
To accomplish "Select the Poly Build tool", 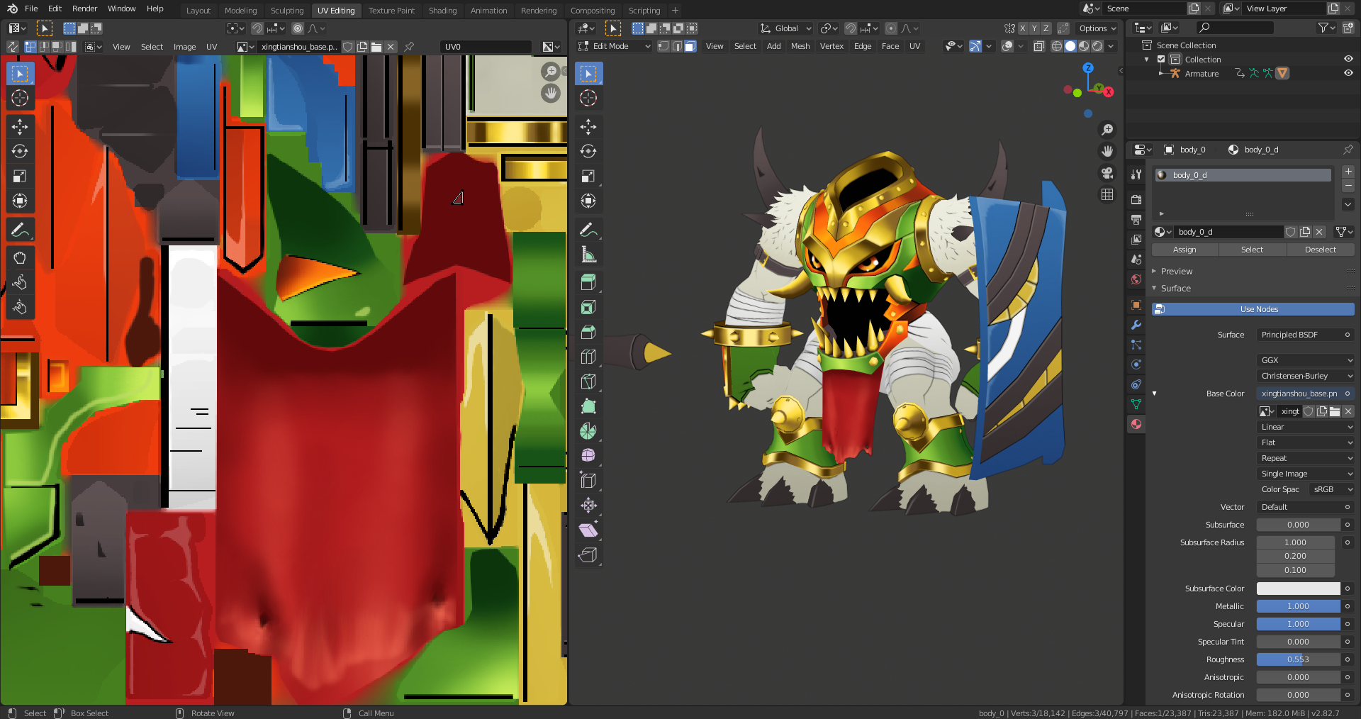I will click(588, 406).
